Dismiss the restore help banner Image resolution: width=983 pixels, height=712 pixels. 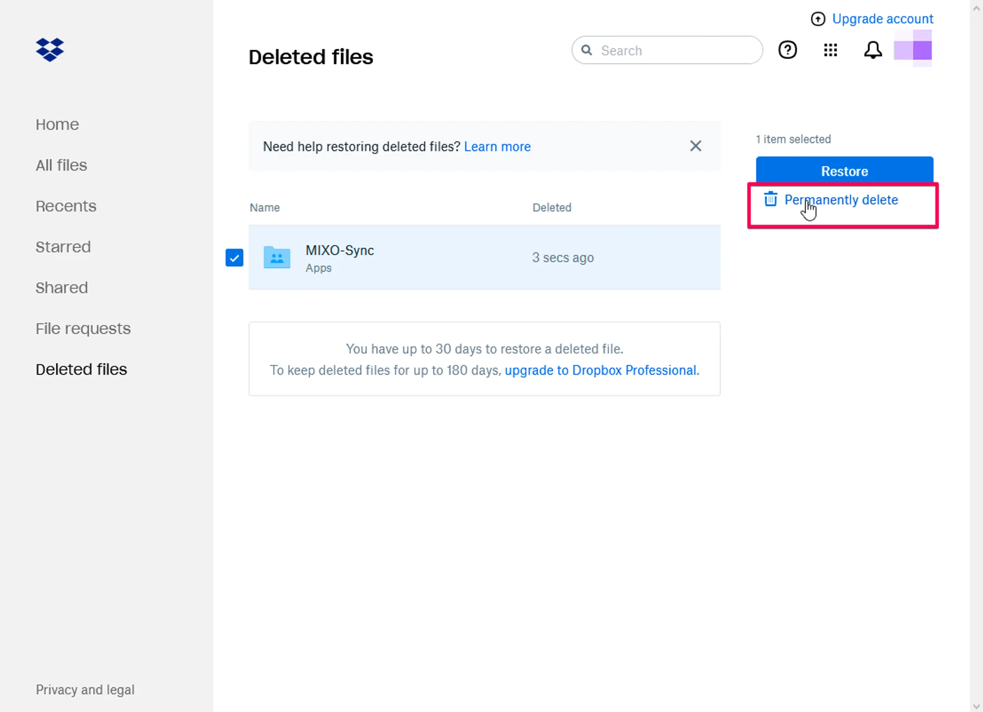(x=695, y=146)
